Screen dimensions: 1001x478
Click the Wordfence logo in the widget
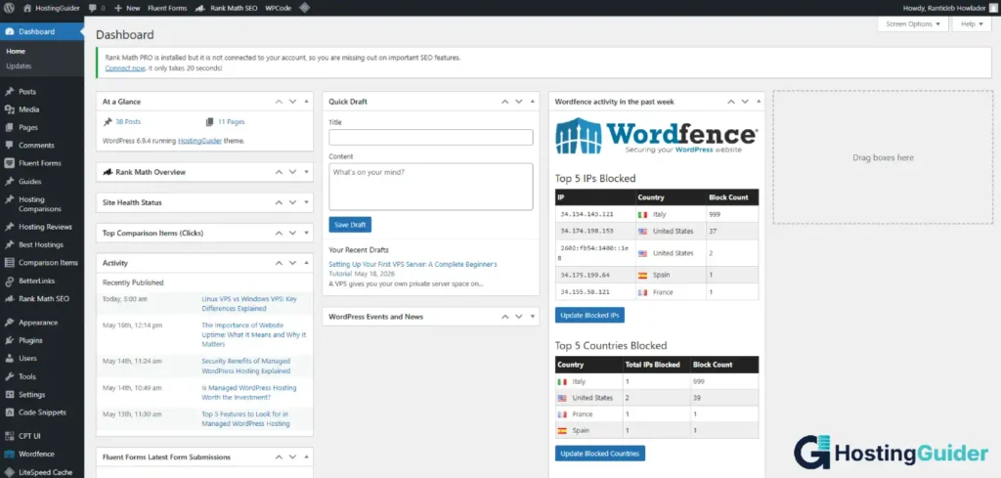coord(656,135)
